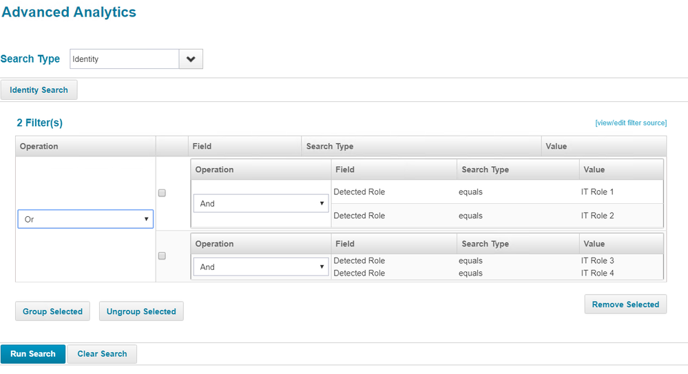Click Remove Selected button
Screen dimensions: 688x374
(x=625, y=304)
